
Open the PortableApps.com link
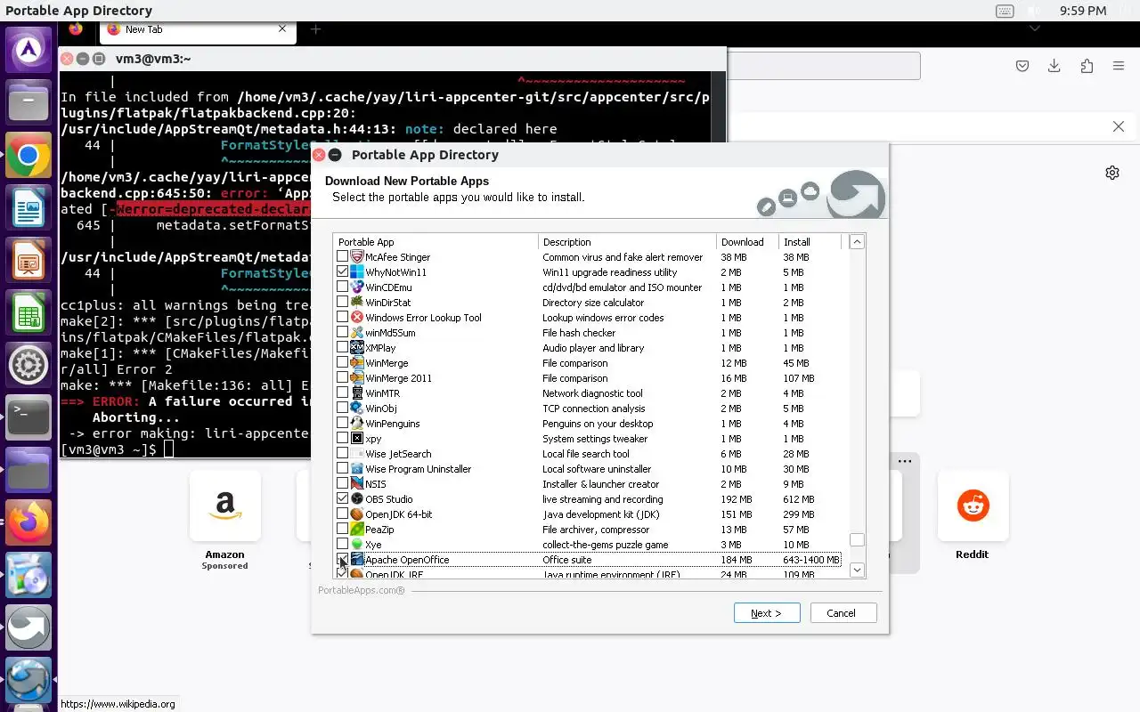click(x=362, y=590)
